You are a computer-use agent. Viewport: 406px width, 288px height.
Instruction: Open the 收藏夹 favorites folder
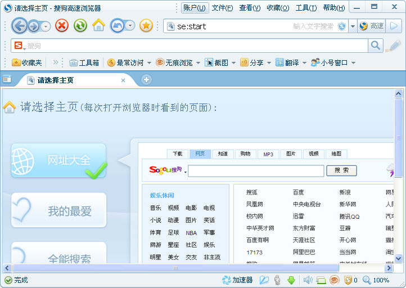click(x=26, y=62)
